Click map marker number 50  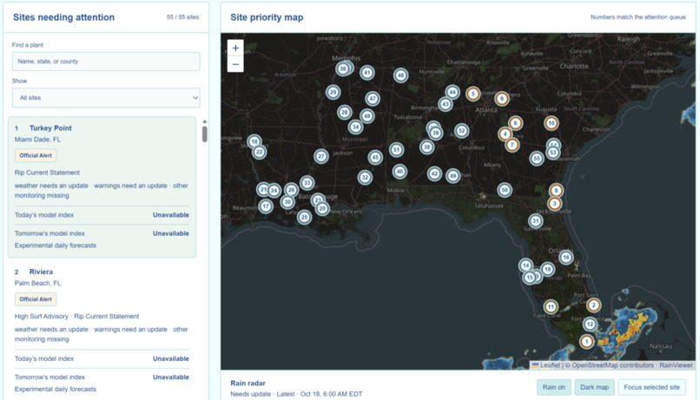coord(505,190)
